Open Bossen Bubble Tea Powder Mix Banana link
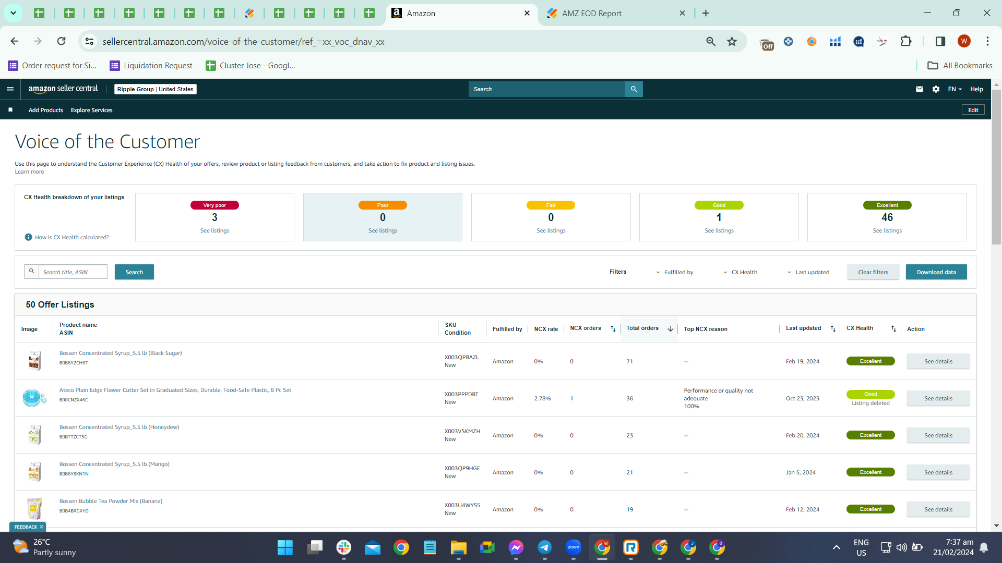This screenshot has width=1002, height=563. (111, 501)
